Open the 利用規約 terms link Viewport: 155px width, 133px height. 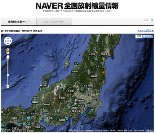[x=149, y=131]
